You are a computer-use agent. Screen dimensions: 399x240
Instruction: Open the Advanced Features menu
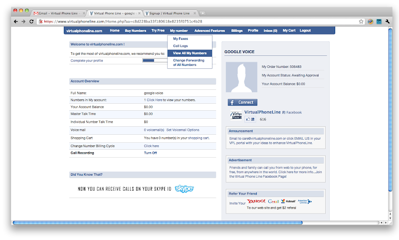tap(209, 30)
